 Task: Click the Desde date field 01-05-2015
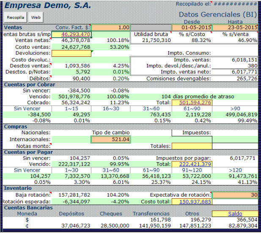coord(192,28)
